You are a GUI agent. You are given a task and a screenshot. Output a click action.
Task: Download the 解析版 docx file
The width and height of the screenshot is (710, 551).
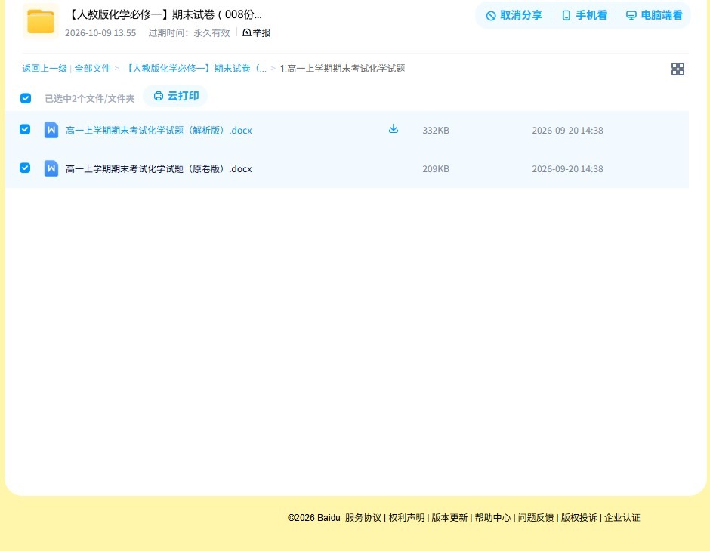tap(394, 129)
